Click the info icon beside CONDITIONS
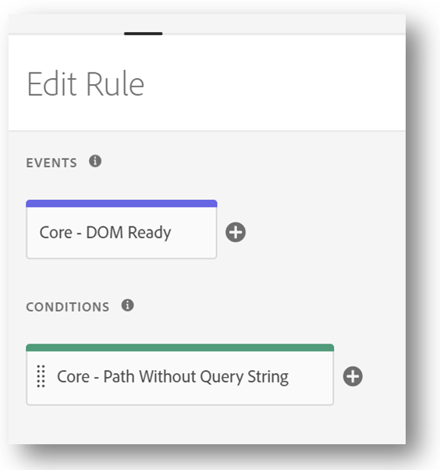The image size is (440, 470). coord(128,305)
